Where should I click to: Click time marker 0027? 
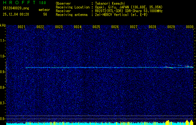pyautogui.click(x=134, y=27)
